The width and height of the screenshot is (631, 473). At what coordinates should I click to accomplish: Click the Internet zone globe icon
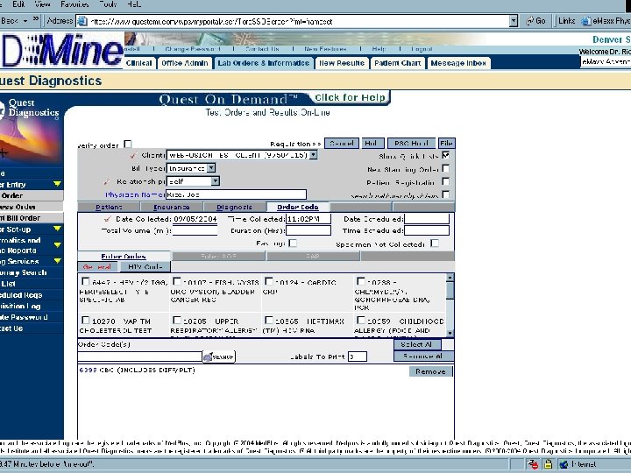click(564, 464)
